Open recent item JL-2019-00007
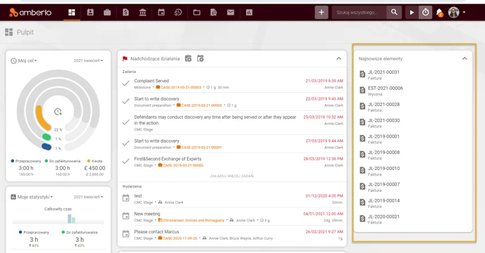485x253 pixels. 383,185
